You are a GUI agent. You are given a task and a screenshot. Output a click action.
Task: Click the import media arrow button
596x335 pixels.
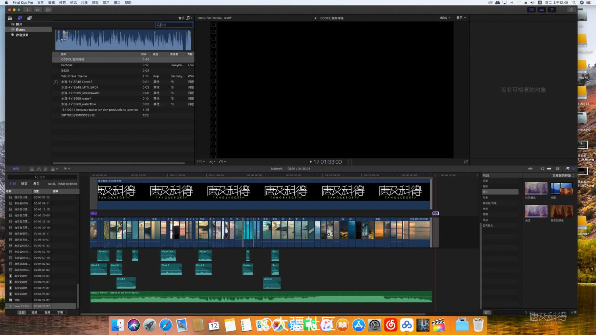(27, 10)
